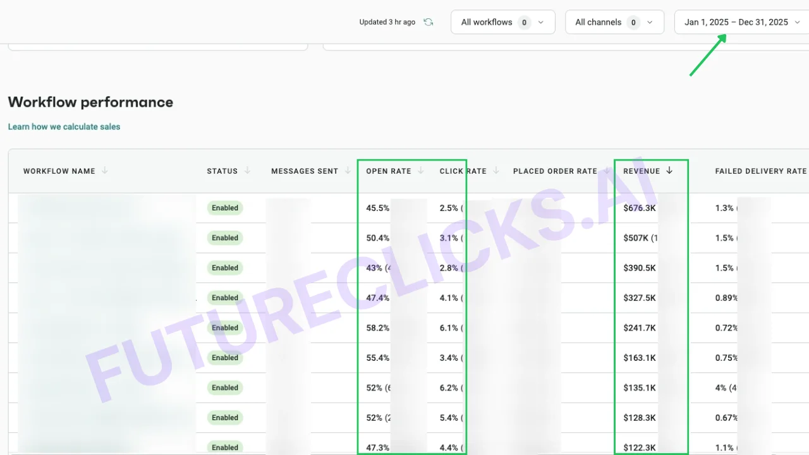809x455 pixels.
Task: Click Enabled badge in $241.7K row
Action: tap(225, 328)
